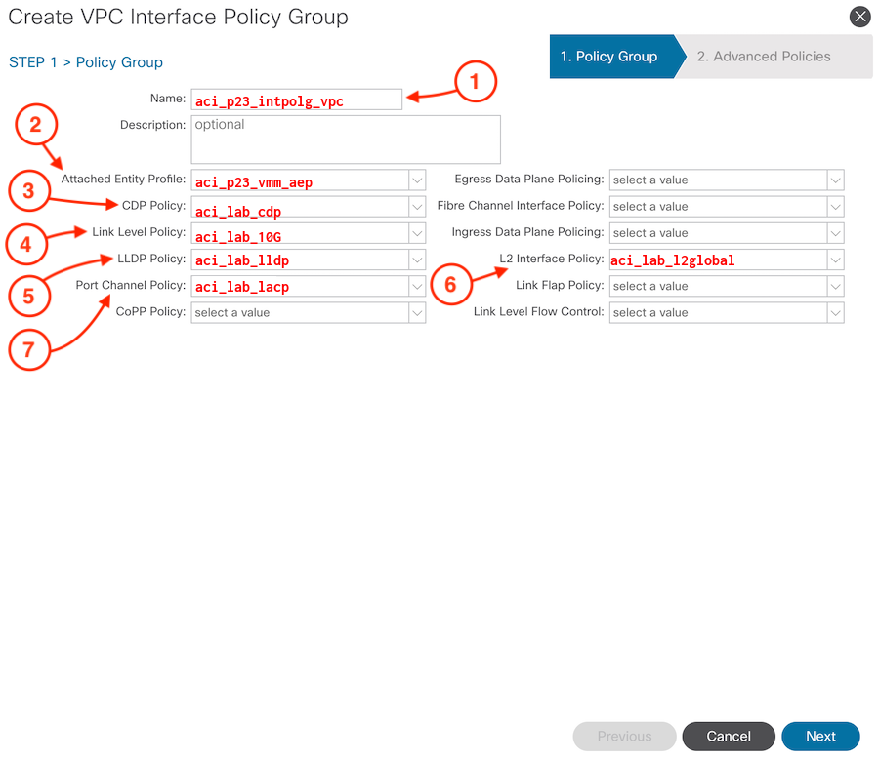Open the Link Level Policy dropdown
The image size is (879, 761).
(417, 233)
